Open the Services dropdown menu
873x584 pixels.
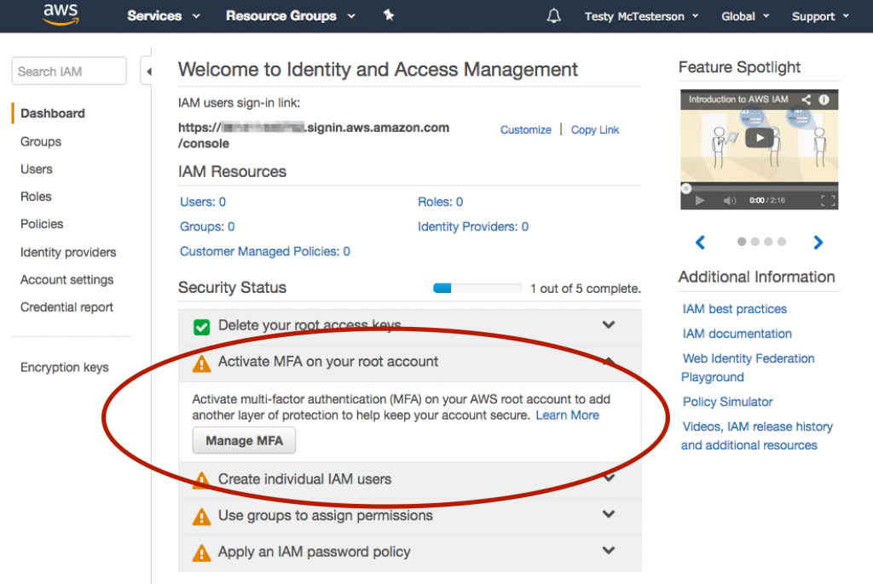coord(163,15)
